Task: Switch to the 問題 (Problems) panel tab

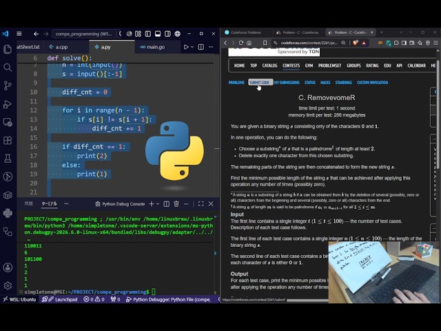Action: (x=29, y=203)
